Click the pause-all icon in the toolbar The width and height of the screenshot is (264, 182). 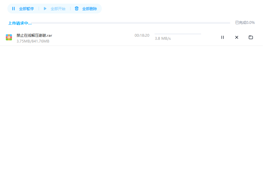click(13, 9)
